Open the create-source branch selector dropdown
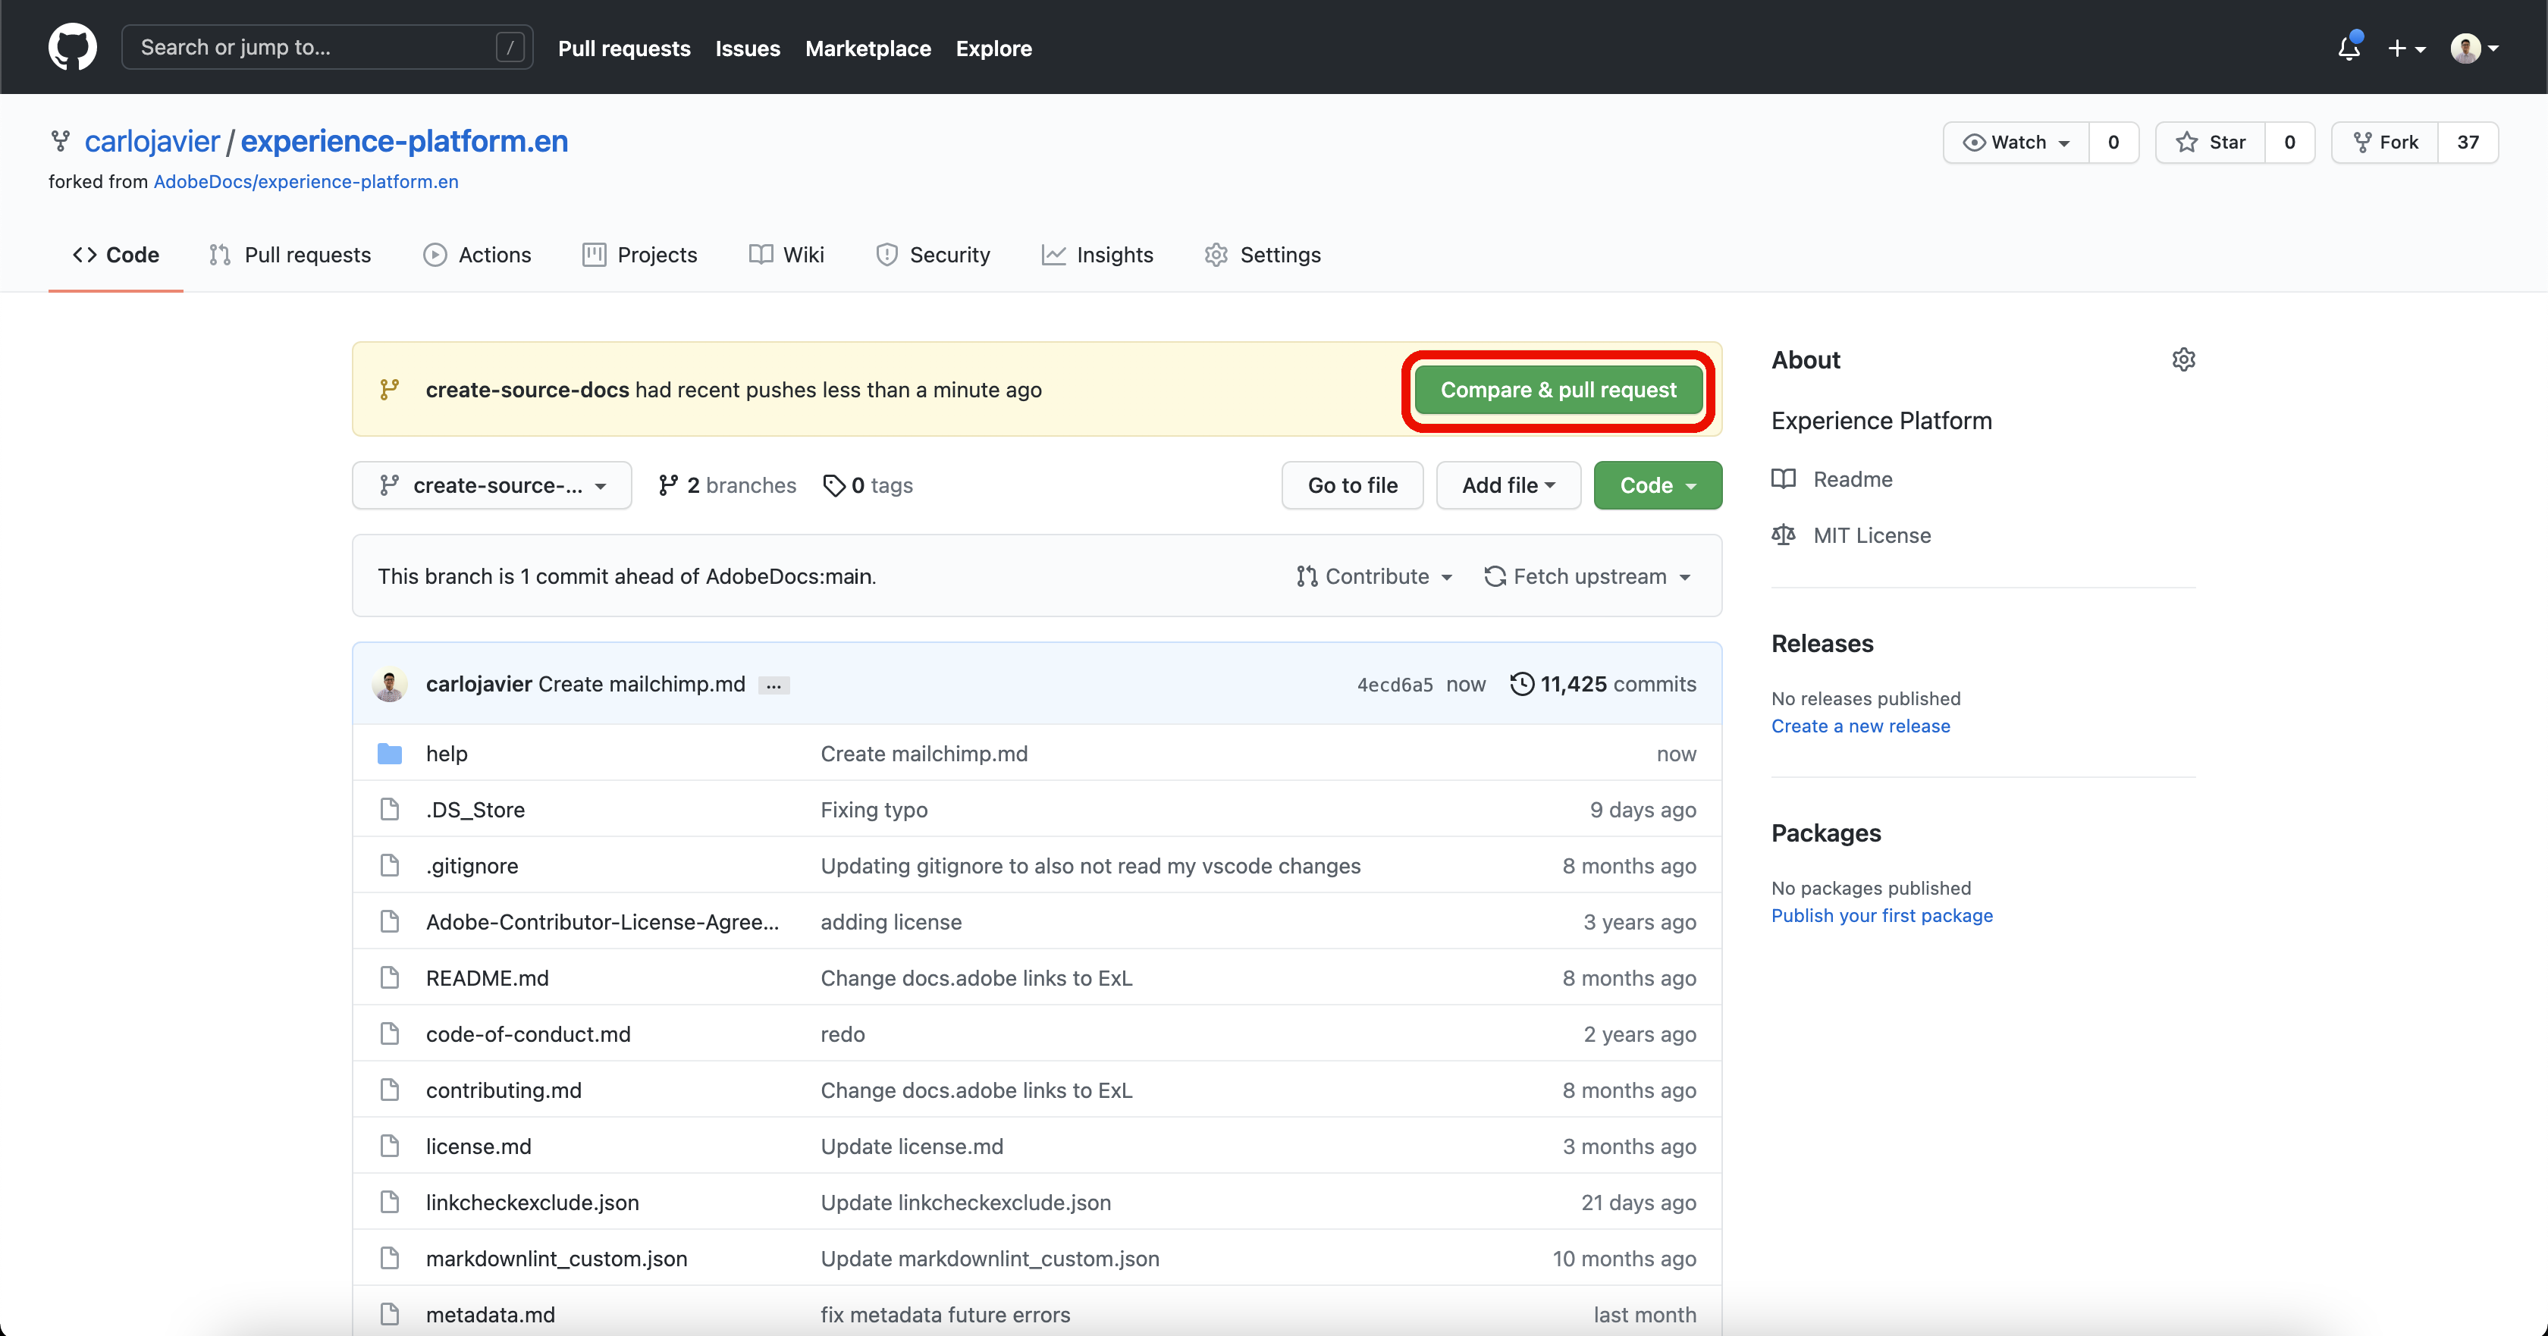 491,485
